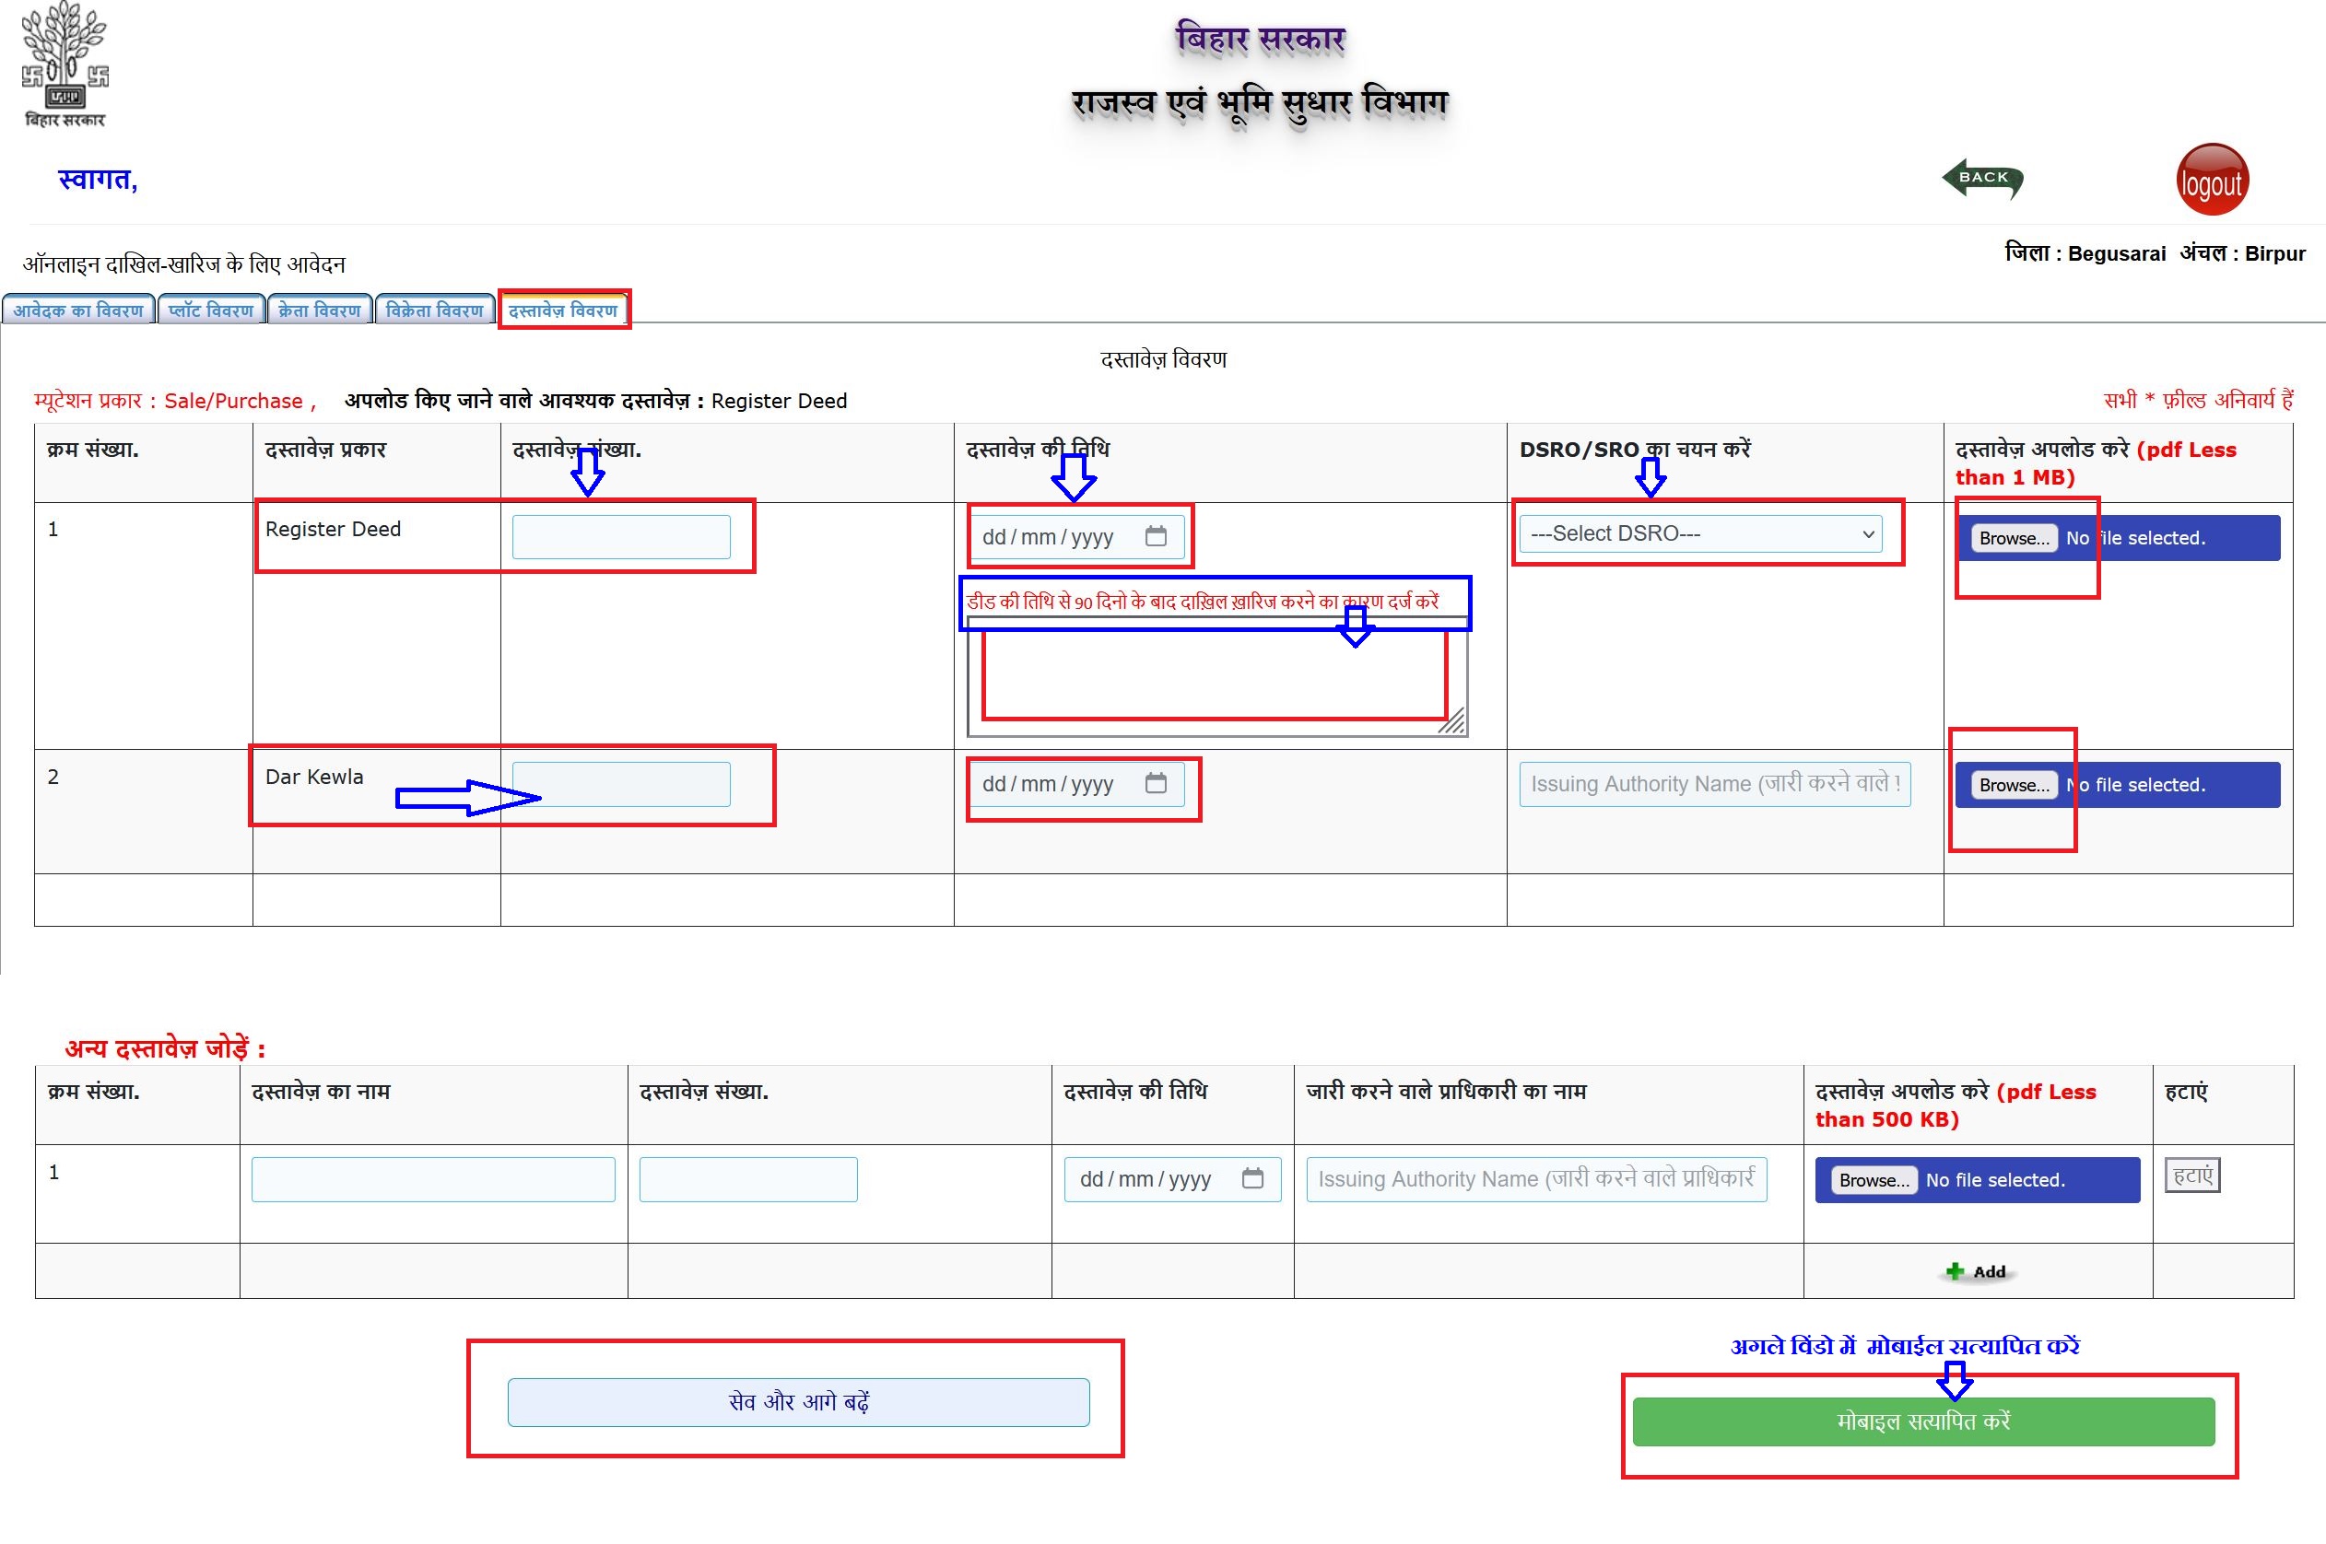2326x1544 pixels.
Task: Click the green plus Add icon
Action: point(1956,1271)
